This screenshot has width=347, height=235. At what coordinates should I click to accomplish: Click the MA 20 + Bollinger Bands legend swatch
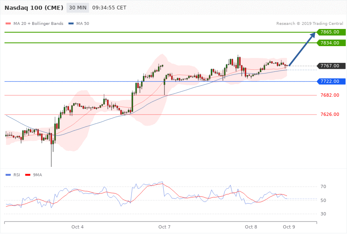(8, 23)
